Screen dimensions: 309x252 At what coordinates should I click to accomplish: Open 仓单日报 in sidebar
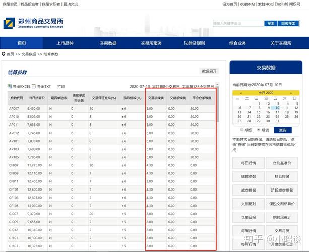[x=249, y=217]
